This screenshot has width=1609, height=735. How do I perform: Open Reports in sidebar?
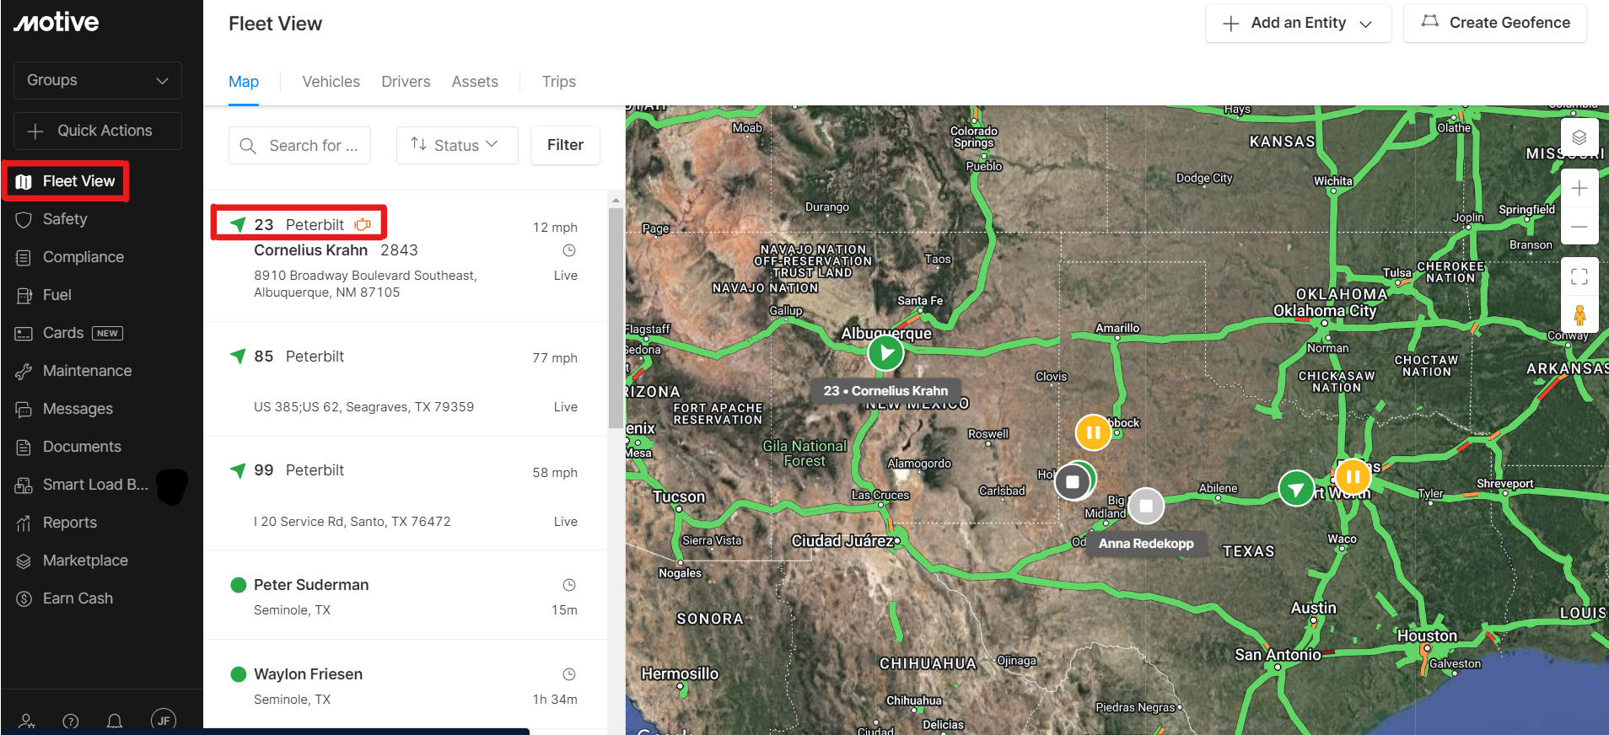[69, 523]
